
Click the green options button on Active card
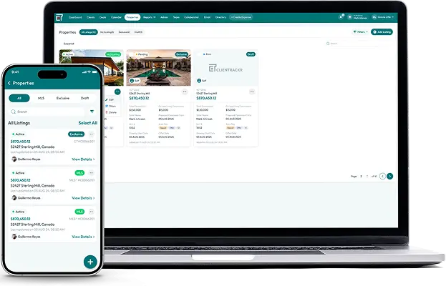point(117,92)
